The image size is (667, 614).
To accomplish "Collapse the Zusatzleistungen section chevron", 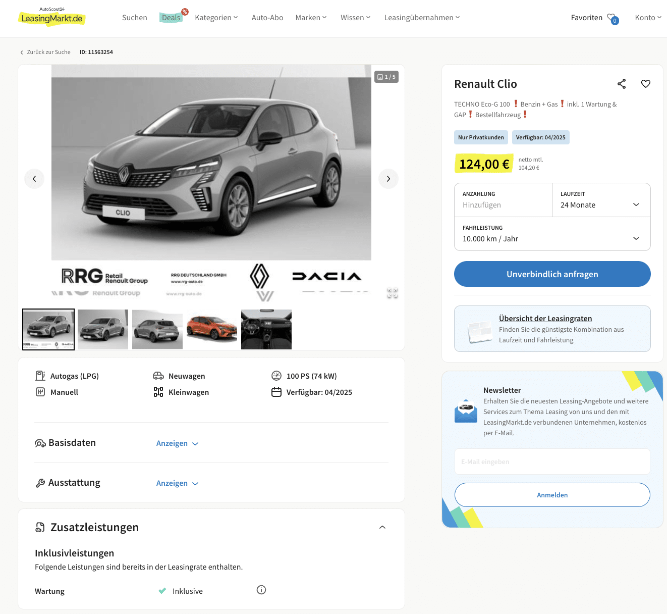I will [382, 527].
